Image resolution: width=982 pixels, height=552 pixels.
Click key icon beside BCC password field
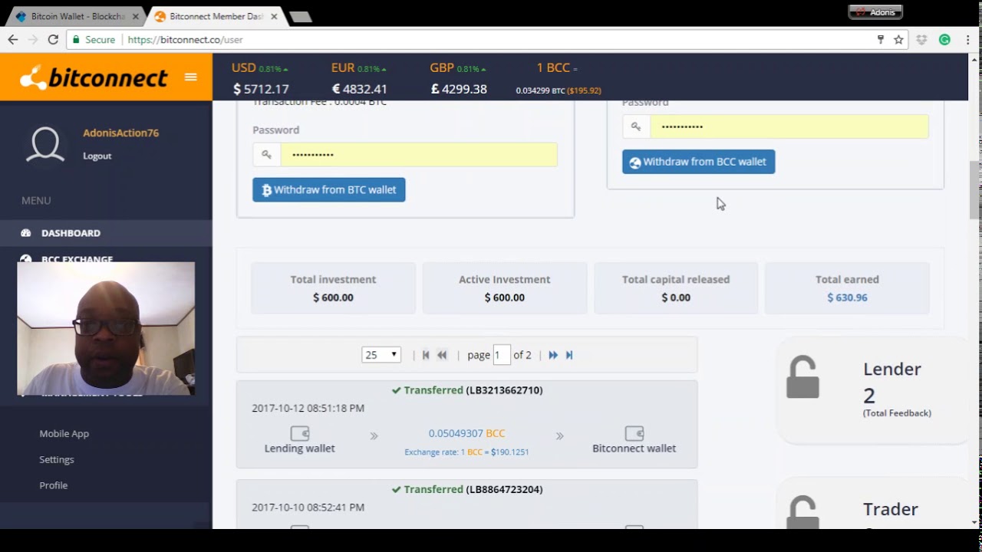pyautogui.click(x=636, y=127)
